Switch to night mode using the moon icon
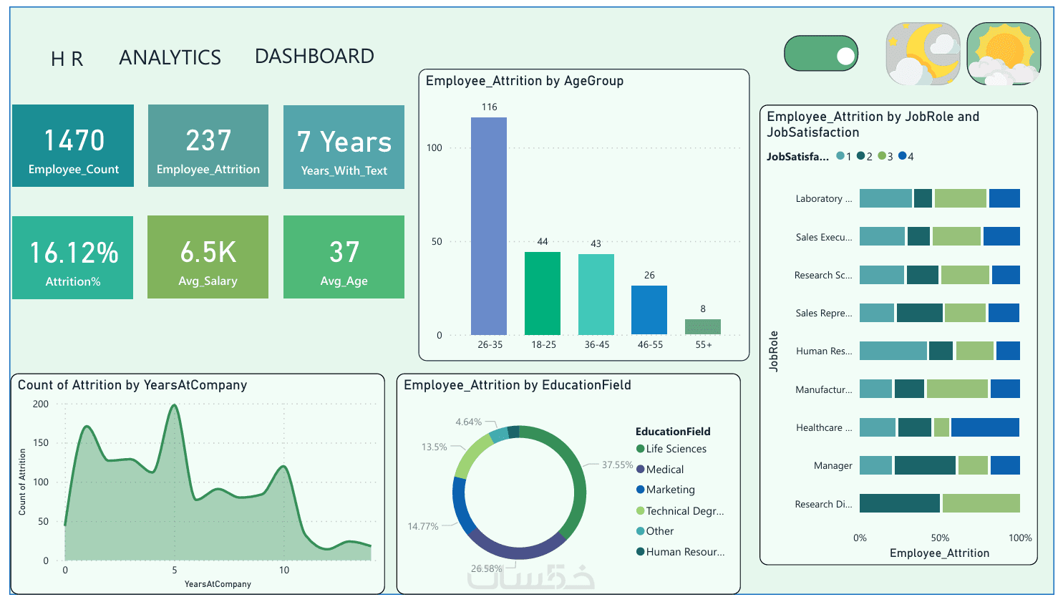 pos(923,54)
